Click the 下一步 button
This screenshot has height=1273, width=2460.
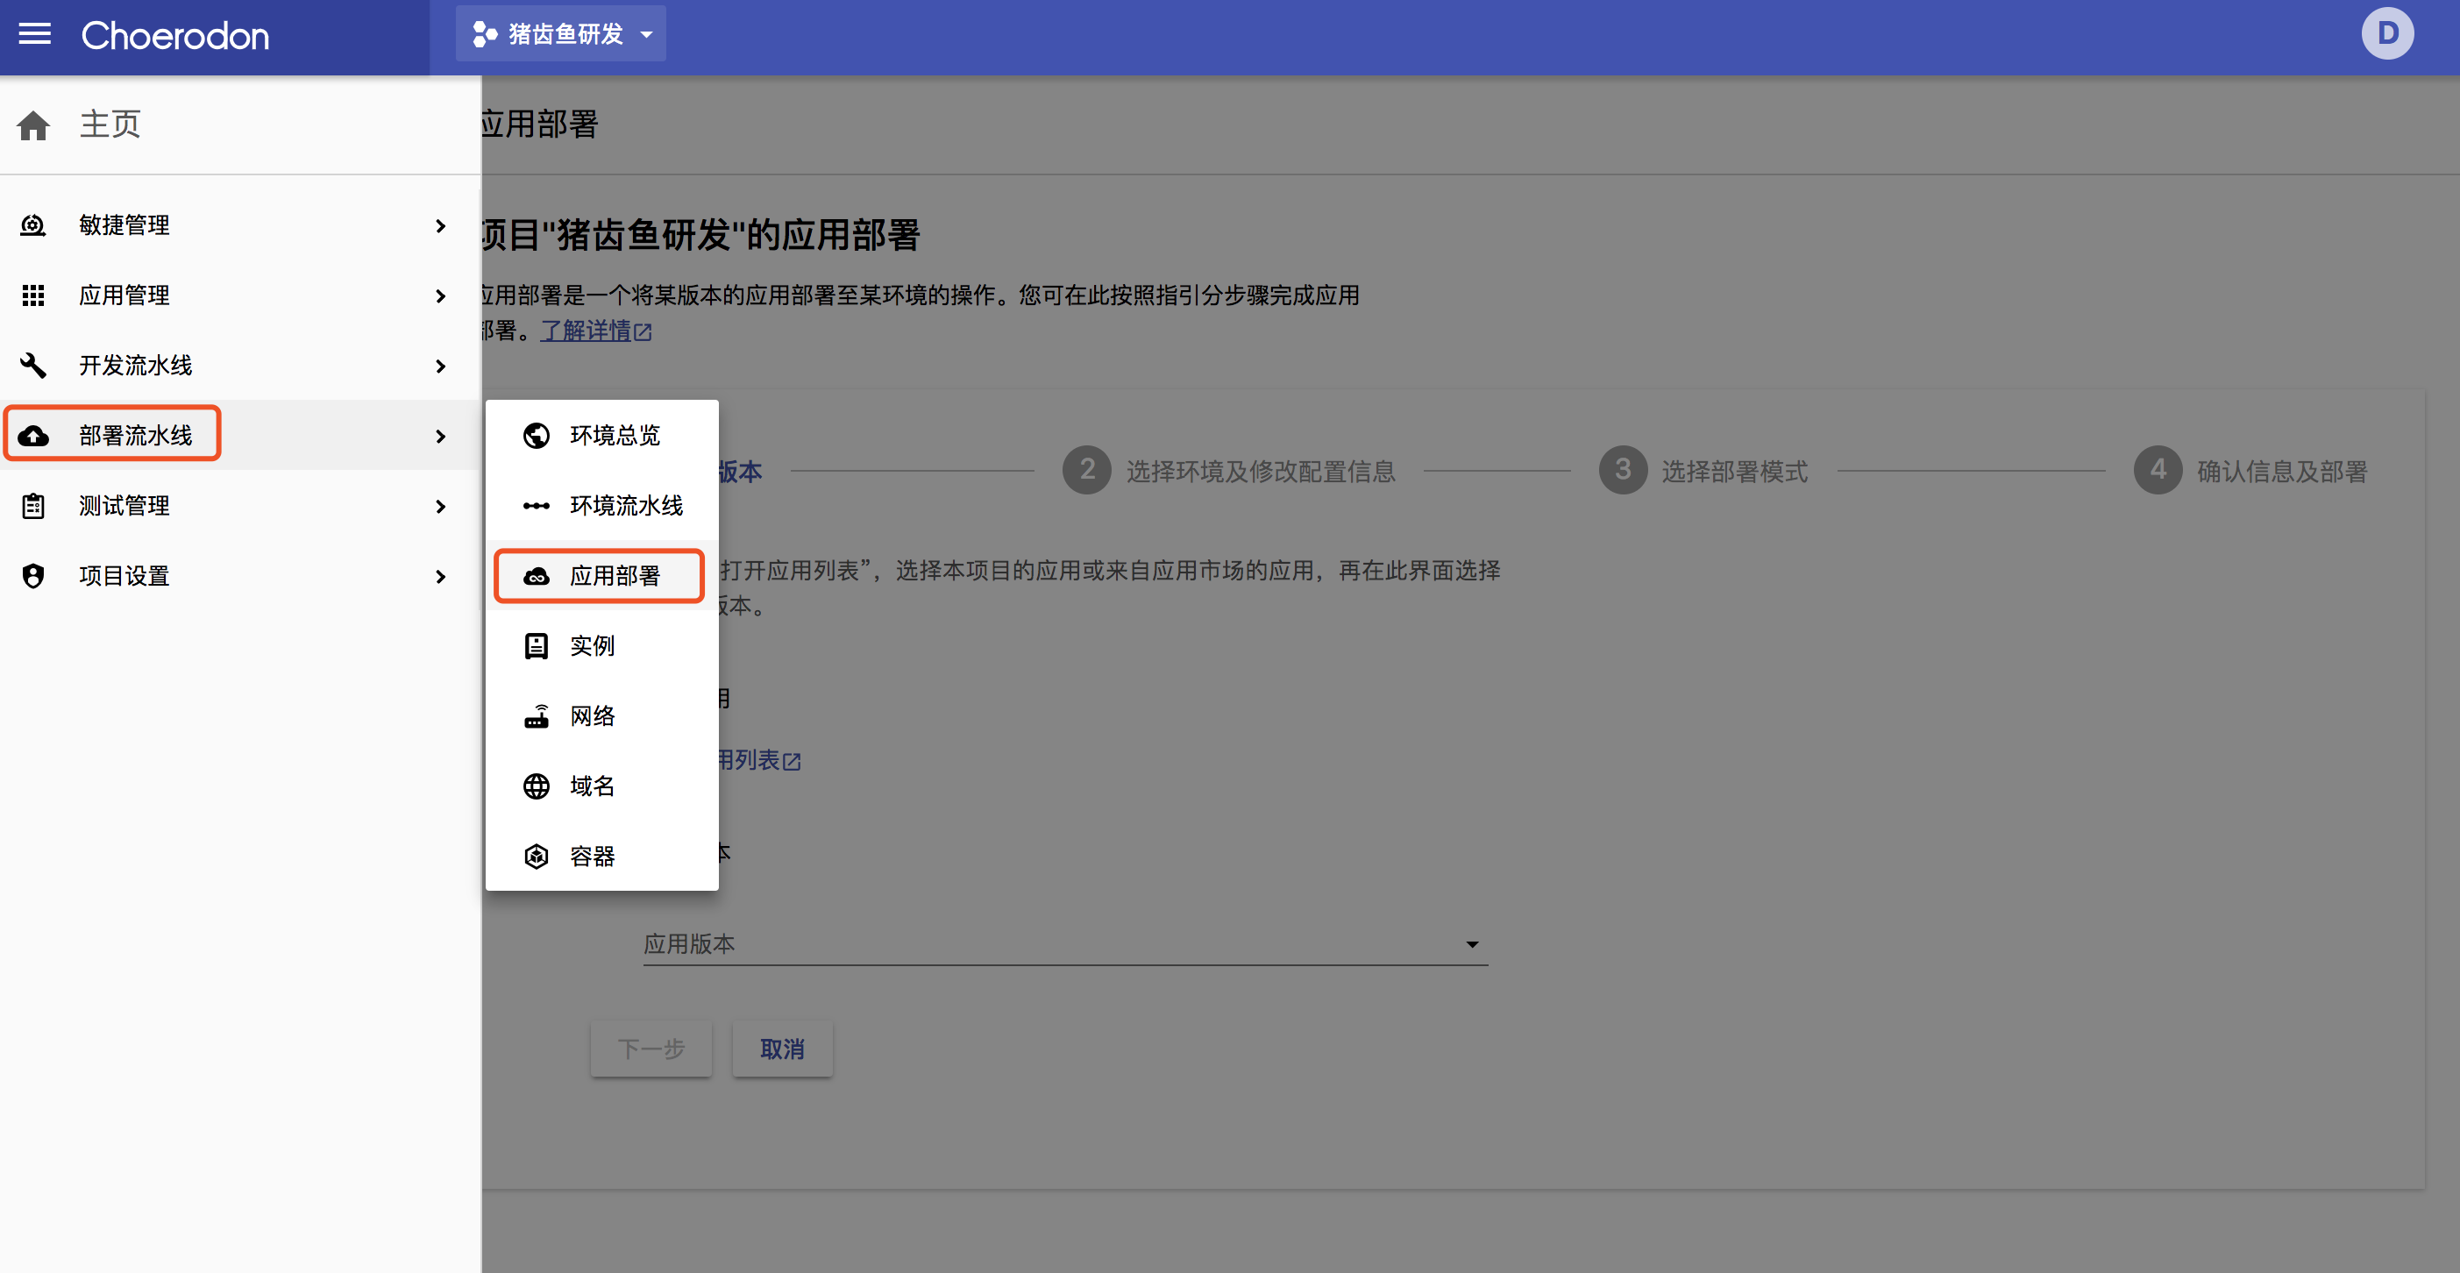click(x=651, y=1049)
